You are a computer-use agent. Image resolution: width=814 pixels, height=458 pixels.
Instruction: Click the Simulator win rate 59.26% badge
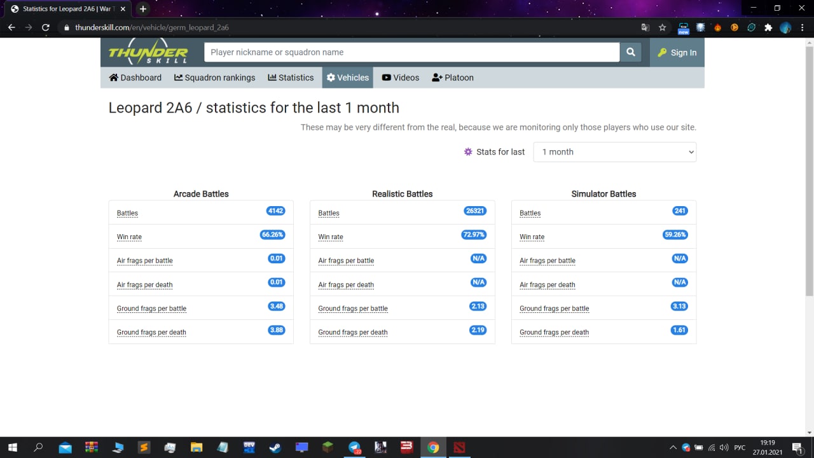(x=675, y=235)
